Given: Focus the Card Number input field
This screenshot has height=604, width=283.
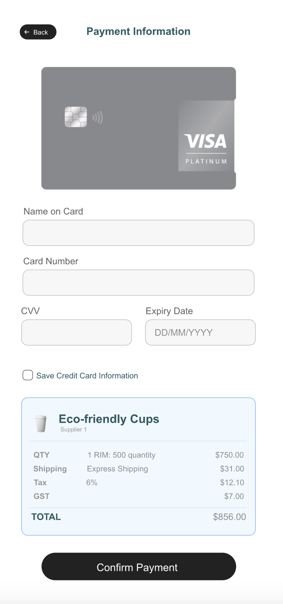Looking at the screenshot, I should click(x=138, y=283).
